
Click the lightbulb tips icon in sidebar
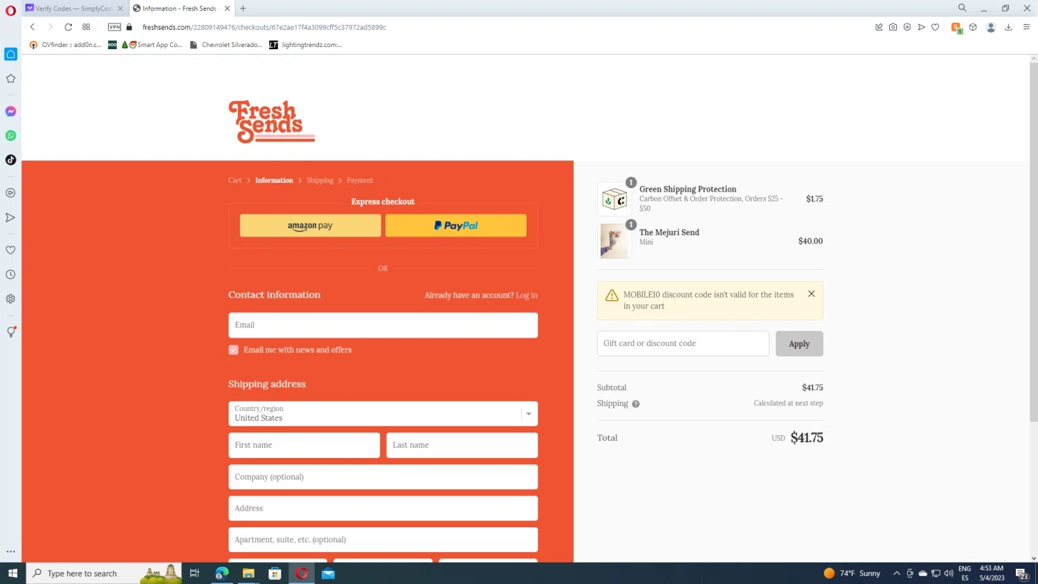click(10, 332)
